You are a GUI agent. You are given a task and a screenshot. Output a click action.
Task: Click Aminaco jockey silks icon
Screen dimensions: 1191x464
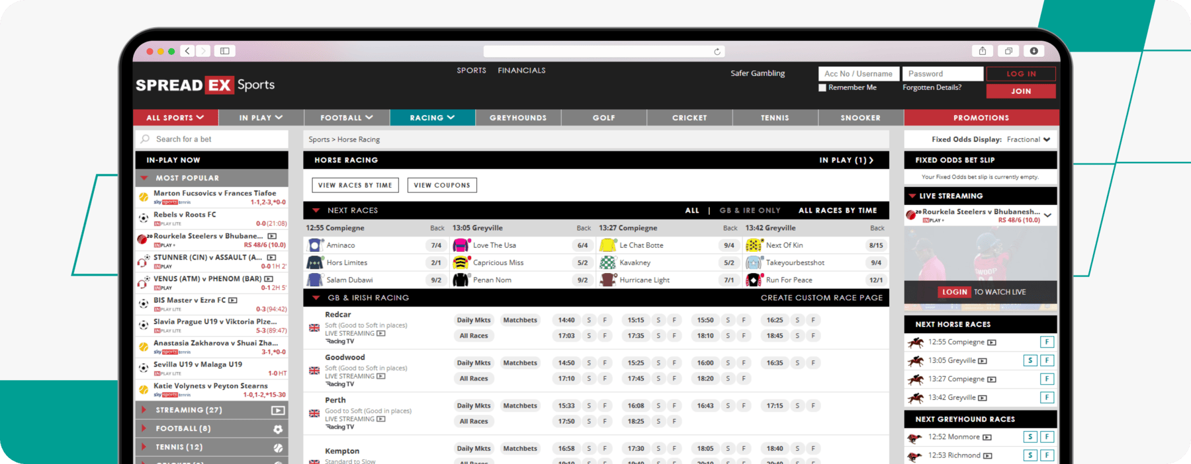tap(315, 245)
